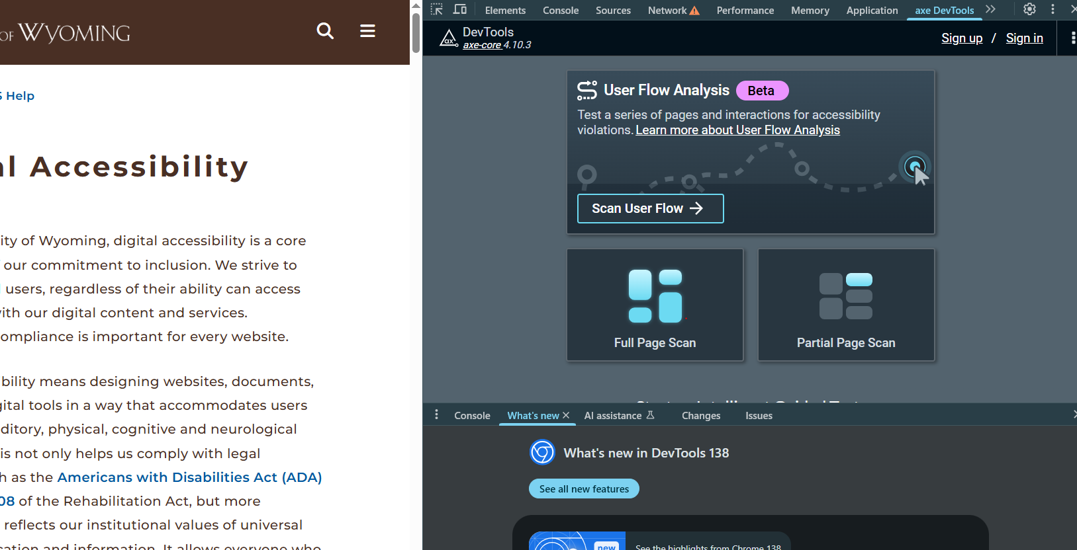Open the Performance tab
The width and height of the screenshot is (1077, 550).
click(x=745, y=11)
